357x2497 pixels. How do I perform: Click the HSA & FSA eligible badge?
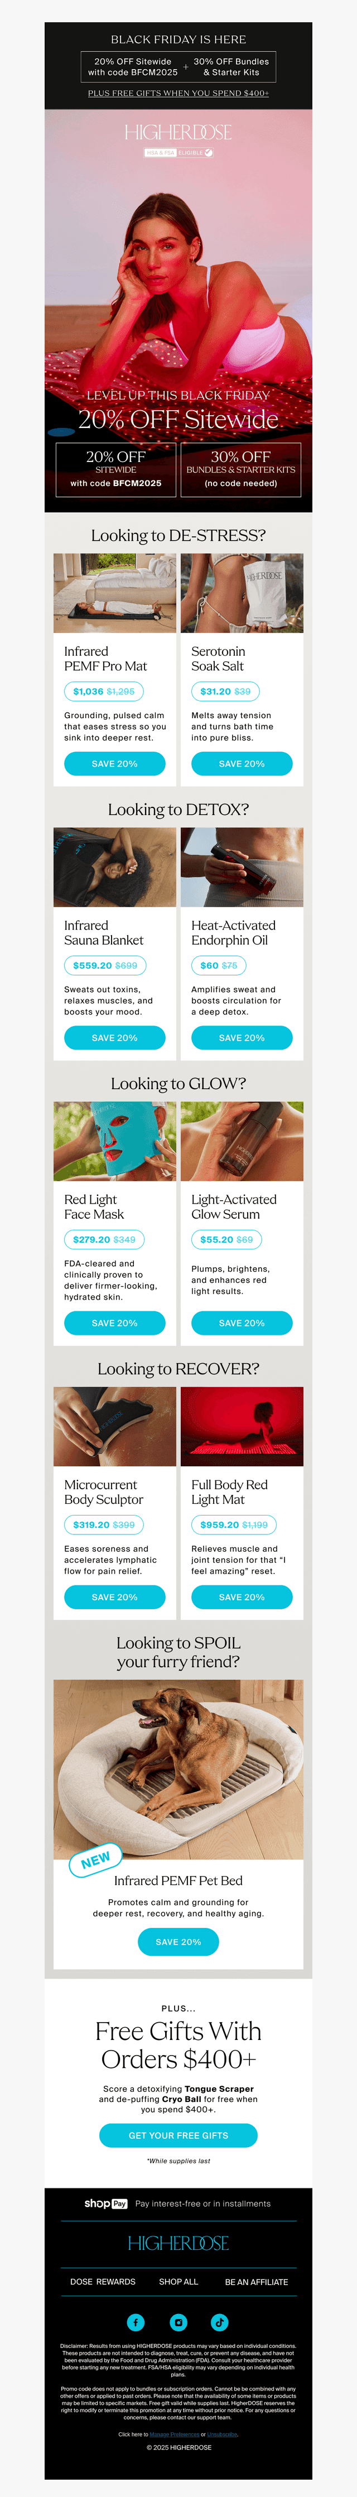pyautogui.click(x=178, y=152)
